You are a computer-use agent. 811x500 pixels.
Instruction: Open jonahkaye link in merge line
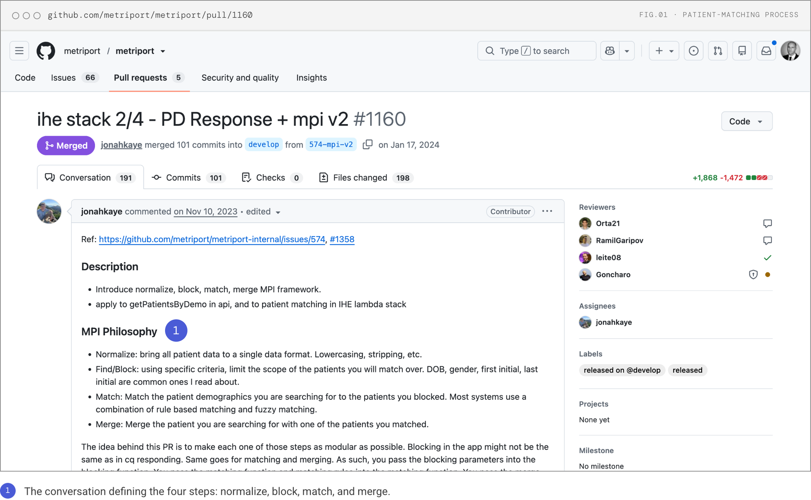point(121,145)
